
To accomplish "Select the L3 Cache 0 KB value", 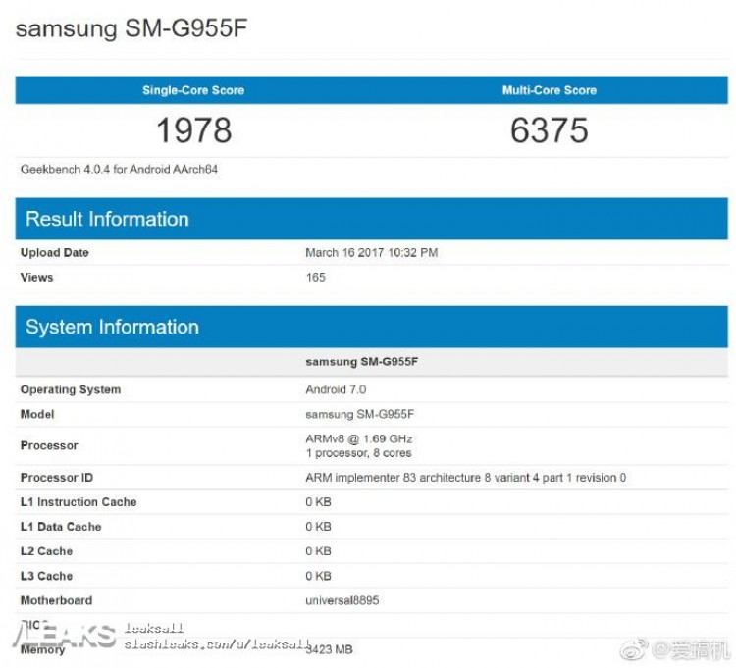I will tap(318, 576).
